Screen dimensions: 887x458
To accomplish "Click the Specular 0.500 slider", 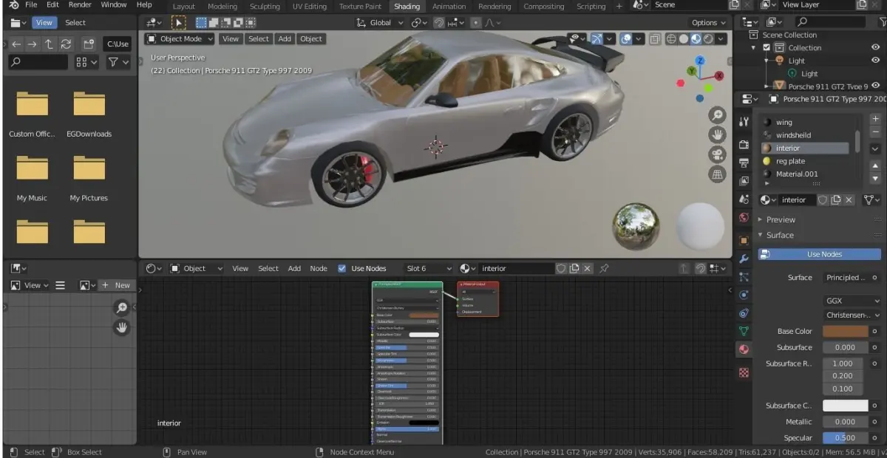I will tap(846, 438).
